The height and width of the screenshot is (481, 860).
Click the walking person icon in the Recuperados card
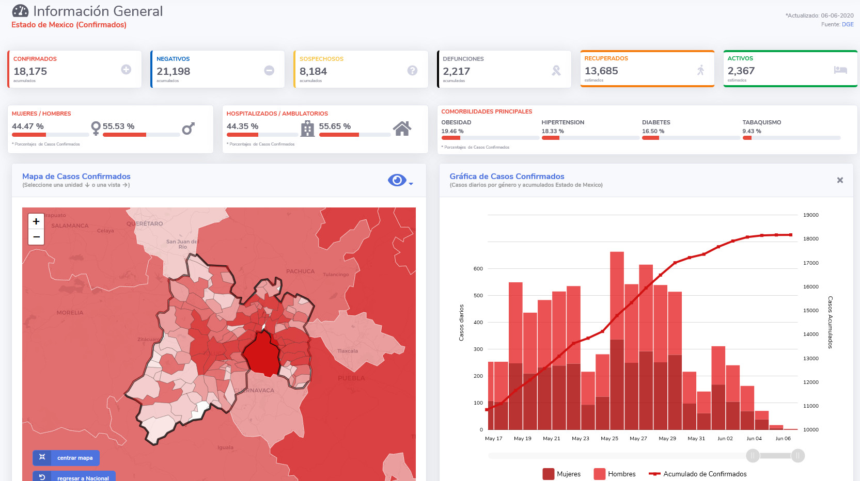[700, 70]
